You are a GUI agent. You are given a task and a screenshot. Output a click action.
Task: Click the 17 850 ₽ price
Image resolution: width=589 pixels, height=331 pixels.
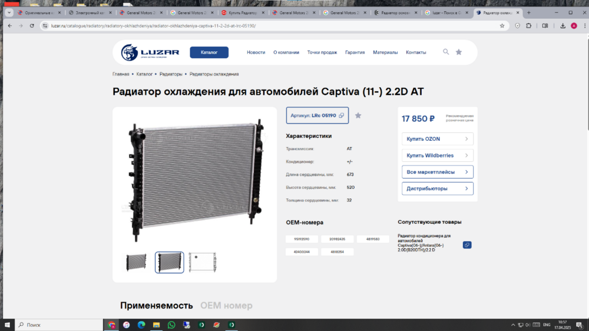click(418, 119)
